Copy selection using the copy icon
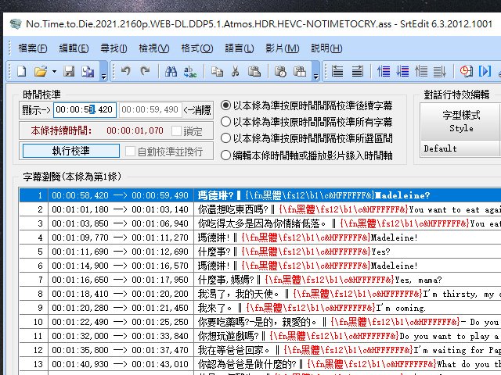The height and width of the screenshot is (375, 501). click(x=217, y=71)
